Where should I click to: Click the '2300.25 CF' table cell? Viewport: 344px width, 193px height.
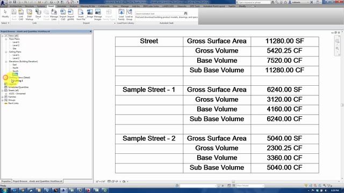(x=285, y=148)
